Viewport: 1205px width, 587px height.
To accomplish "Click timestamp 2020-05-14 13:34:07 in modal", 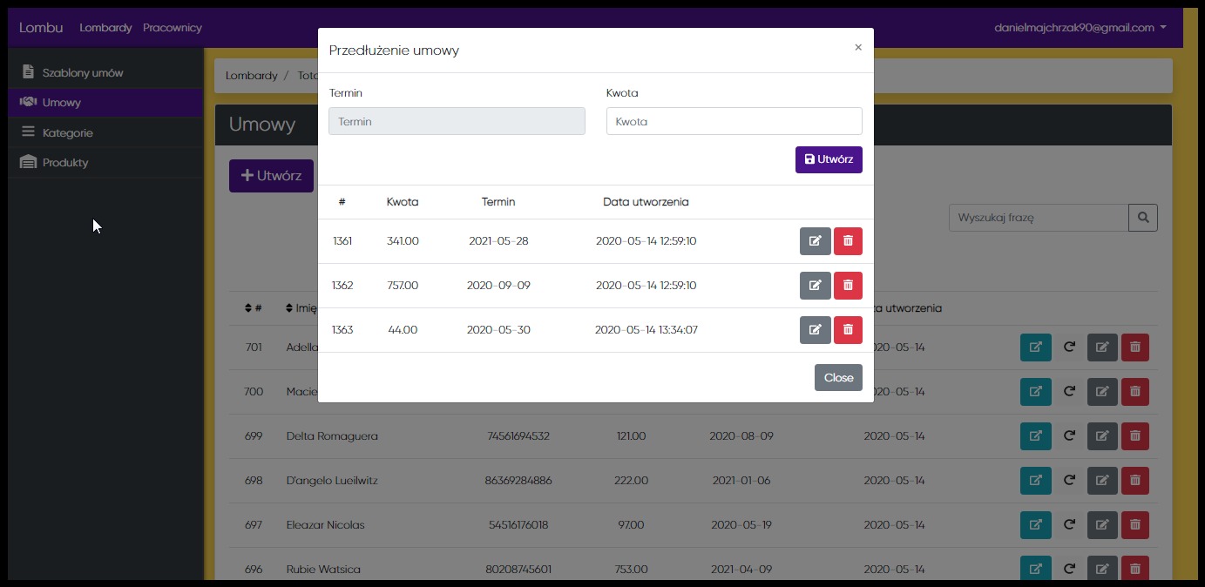I will tap(647, 330).
